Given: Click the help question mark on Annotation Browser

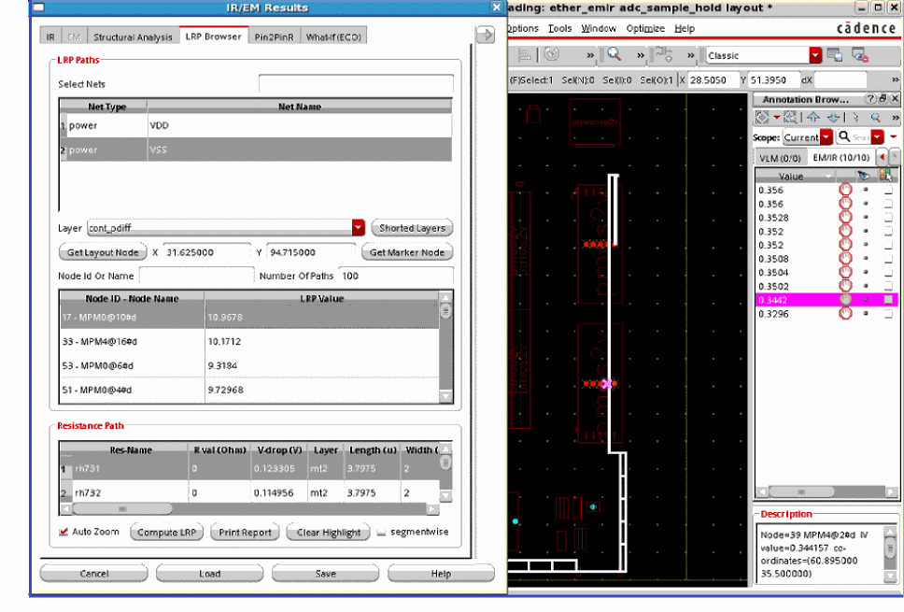Looking at the screenshot, I should point(870,99).
